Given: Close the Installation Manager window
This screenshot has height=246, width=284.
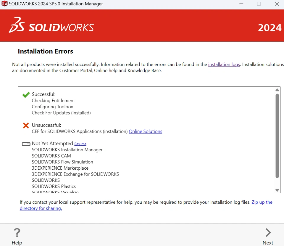Looking at the screenshot, I should click(x=277, y=4).
